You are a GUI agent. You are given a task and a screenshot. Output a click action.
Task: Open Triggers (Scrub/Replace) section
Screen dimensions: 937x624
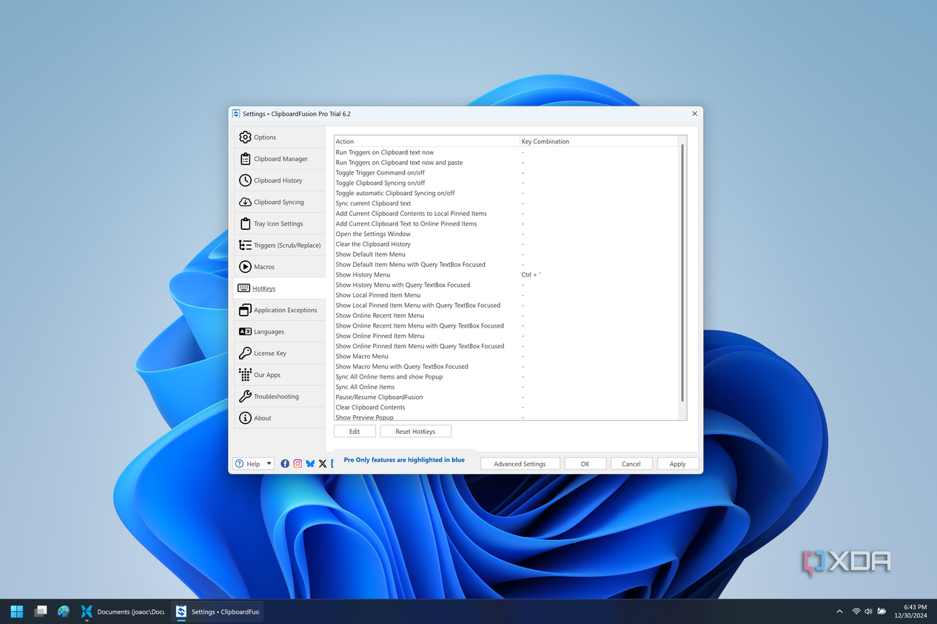point(279,245)
